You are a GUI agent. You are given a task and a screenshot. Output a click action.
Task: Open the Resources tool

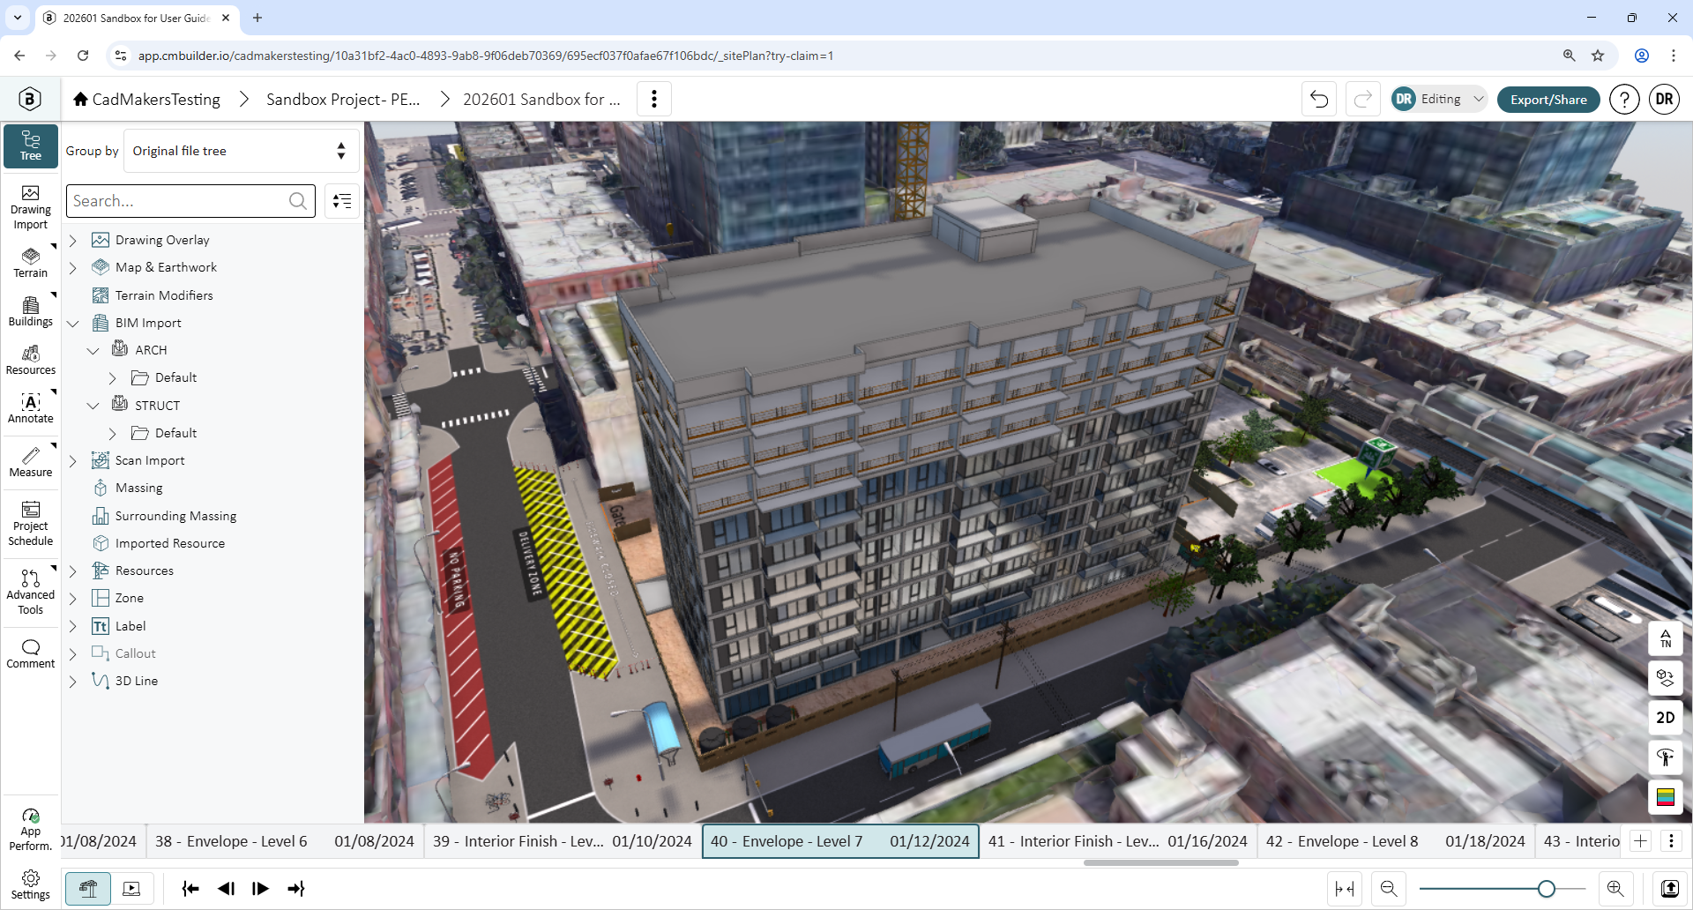31,360
